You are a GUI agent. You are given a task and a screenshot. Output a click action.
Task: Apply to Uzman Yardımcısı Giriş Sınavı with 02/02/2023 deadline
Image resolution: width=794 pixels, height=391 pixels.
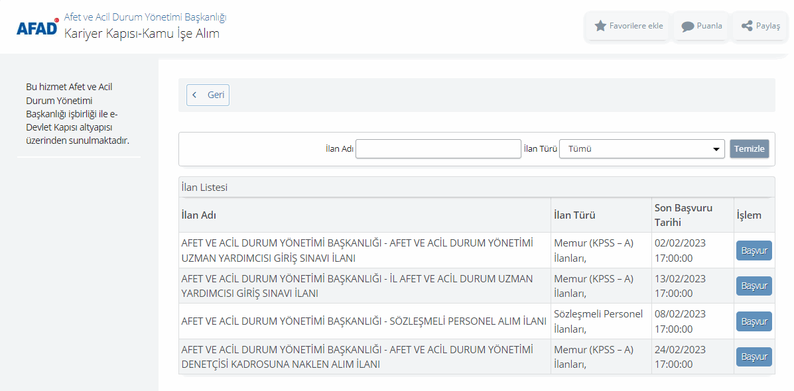tap(754, 251)
